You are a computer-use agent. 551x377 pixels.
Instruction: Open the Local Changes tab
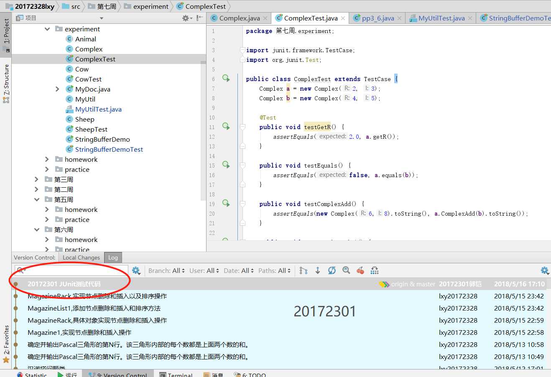(x=81, y=257)
